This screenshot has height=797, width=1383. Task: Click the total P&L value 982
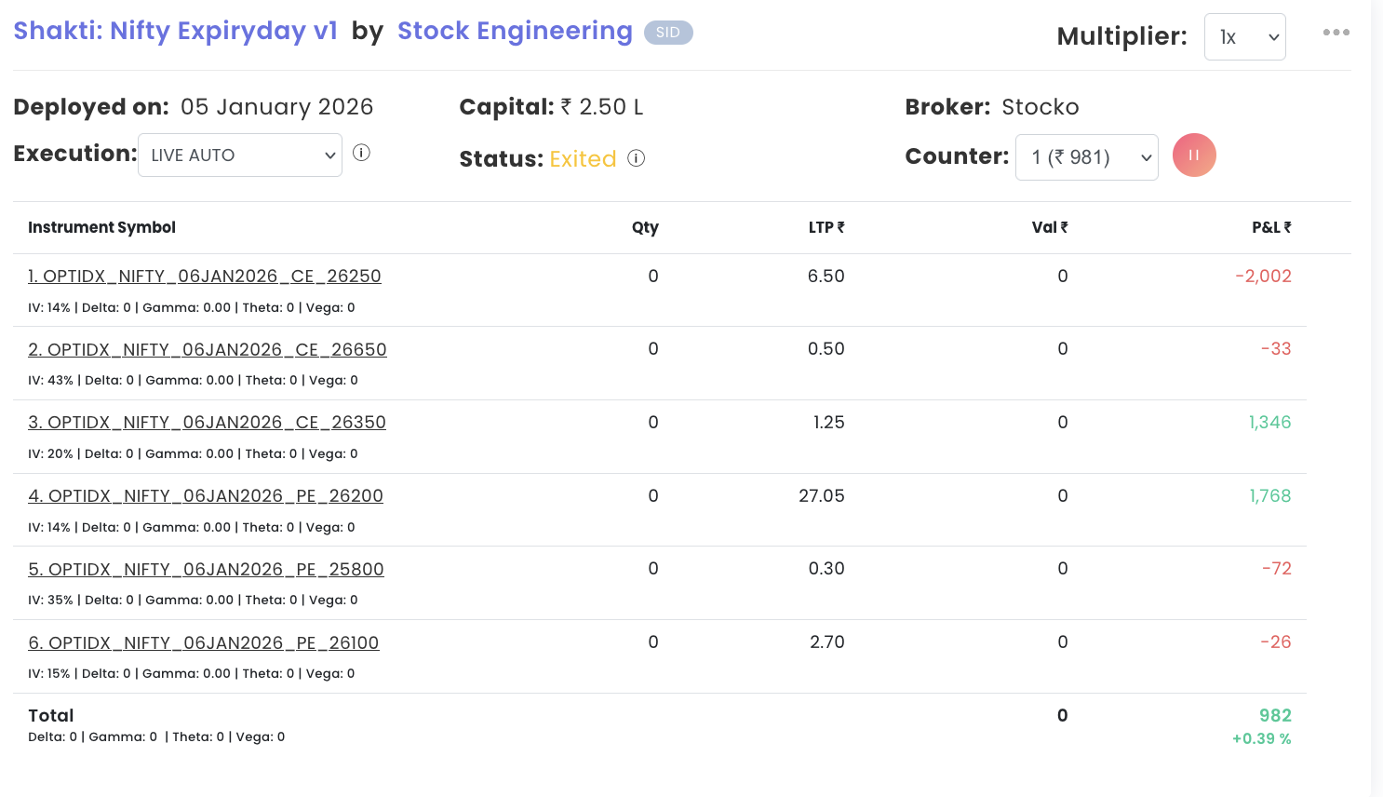click(1275, 715)
